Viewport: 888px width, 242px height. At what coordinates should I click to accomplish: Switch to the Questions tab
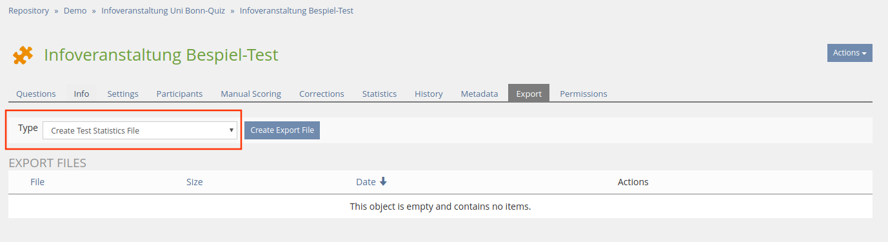point(36,94)
